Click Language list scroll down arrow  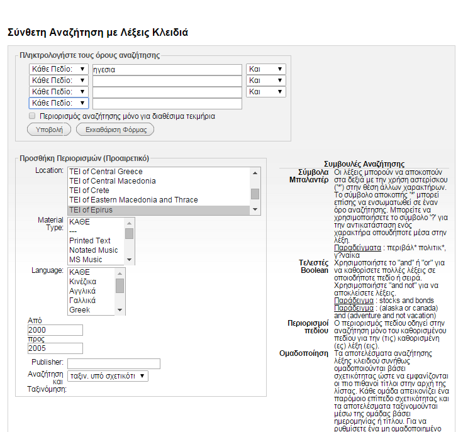click(x=120, y=310)
